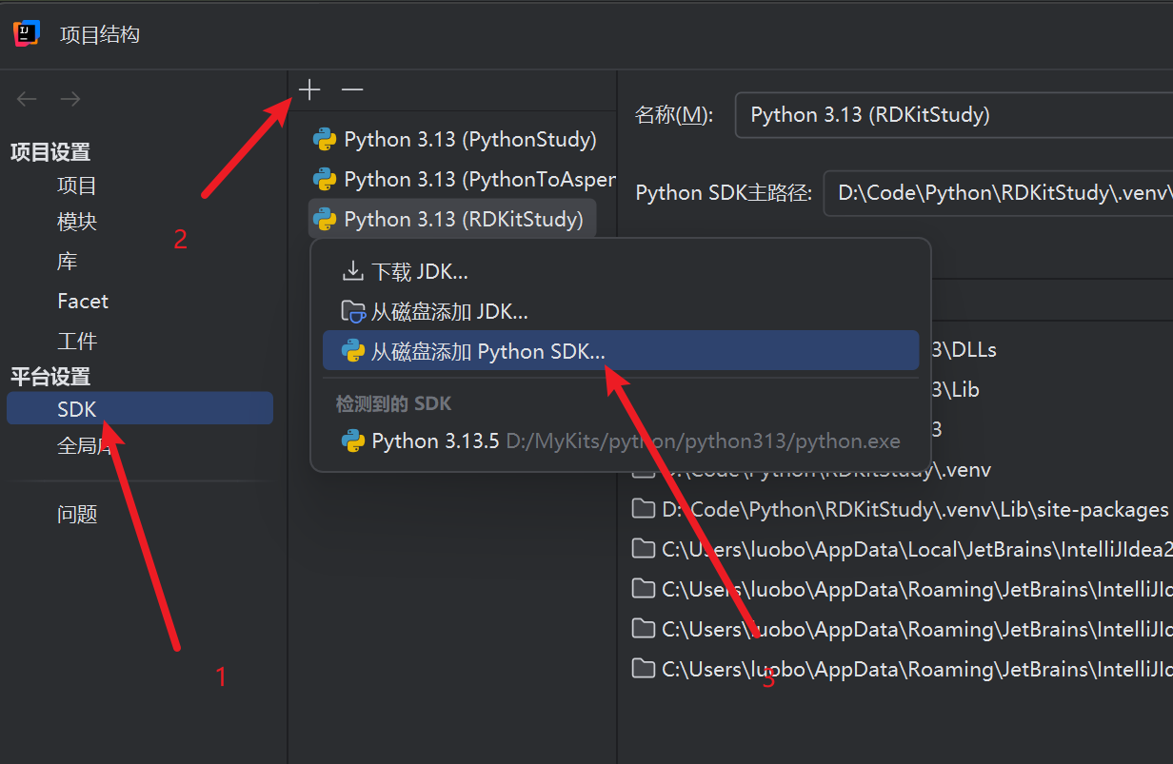
Task: Choose 从磁盘添加 Python SDK... option
Action: (621, 351)
